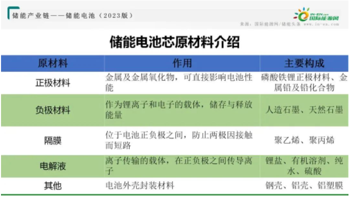Click the 锂盐、有机溶剂 composition cell
Viewport: 350px width, 197px height.
pyautogui.click(x=304, y=166)
